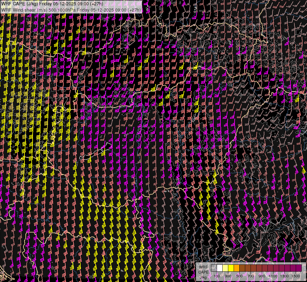
Task: Click the 1300 label on the legend
Action: 284,276
